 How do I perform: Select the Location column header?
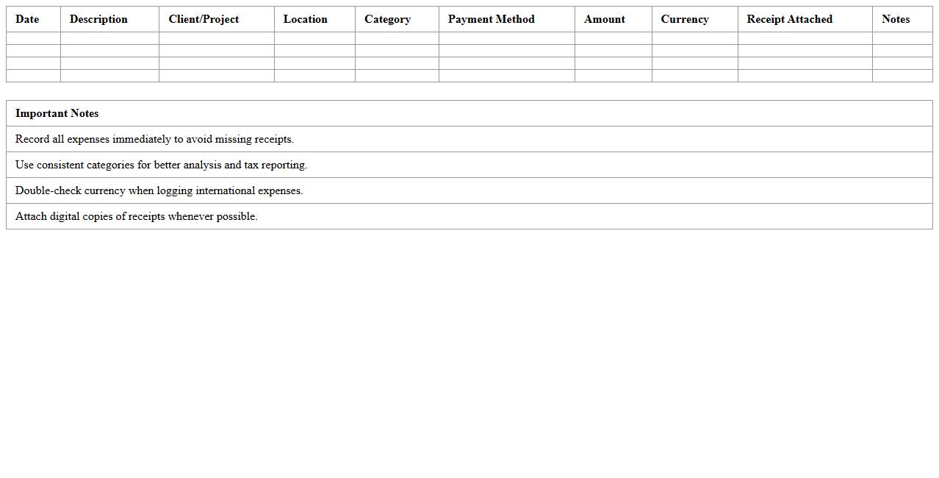(305, 19)
